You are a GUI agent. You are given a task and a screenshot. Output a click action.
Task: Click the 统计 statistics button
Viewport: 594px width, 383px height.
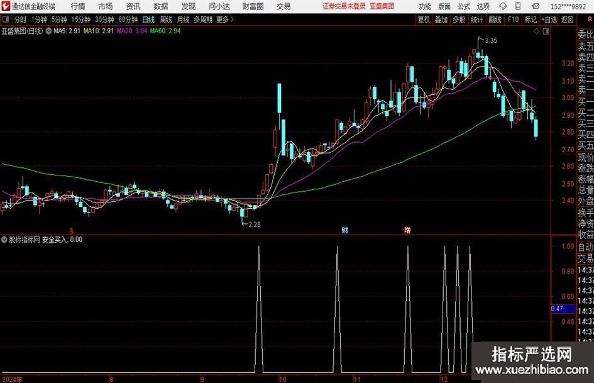477,19
